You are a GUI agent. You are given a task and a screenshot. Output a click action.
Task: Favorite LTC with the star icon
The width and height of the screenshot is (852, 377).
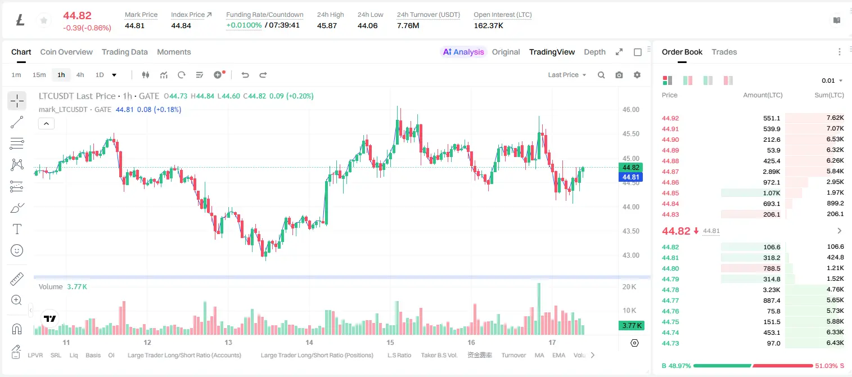[x=43, y=21]
